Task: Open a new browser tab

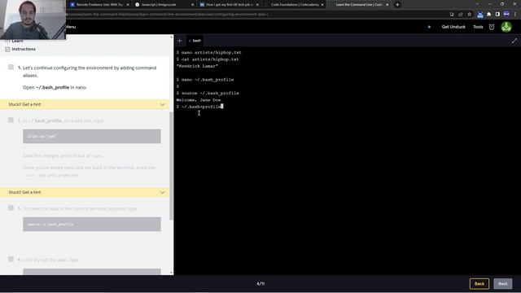Action: click(x=397, y=5)
